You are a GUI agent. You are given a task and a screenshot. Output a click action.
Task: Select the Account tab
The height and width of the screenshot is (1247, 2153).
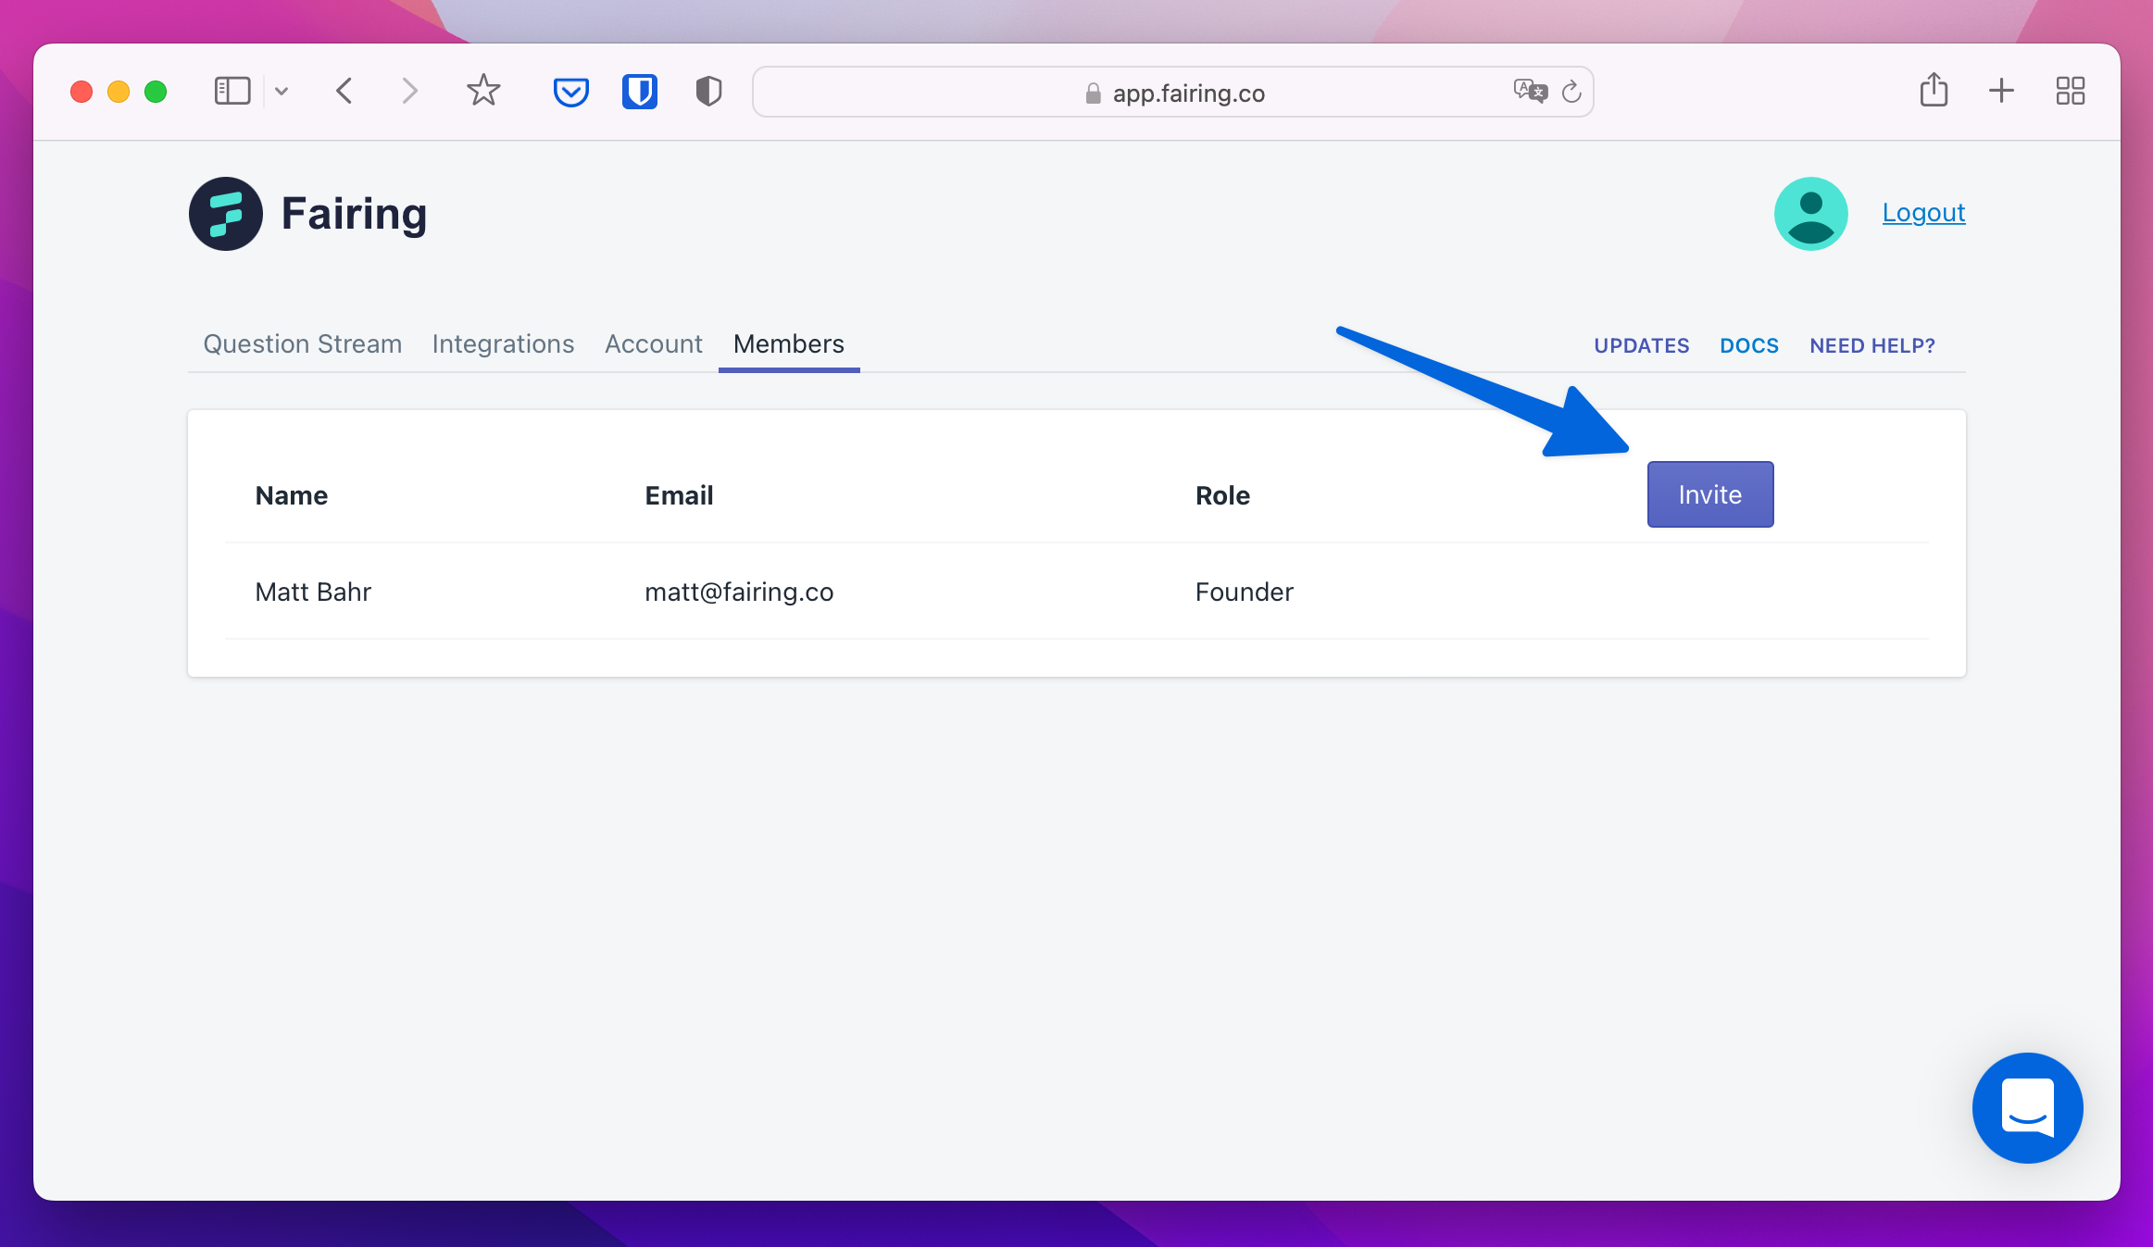pyautogui.click(x=653, y=344)
